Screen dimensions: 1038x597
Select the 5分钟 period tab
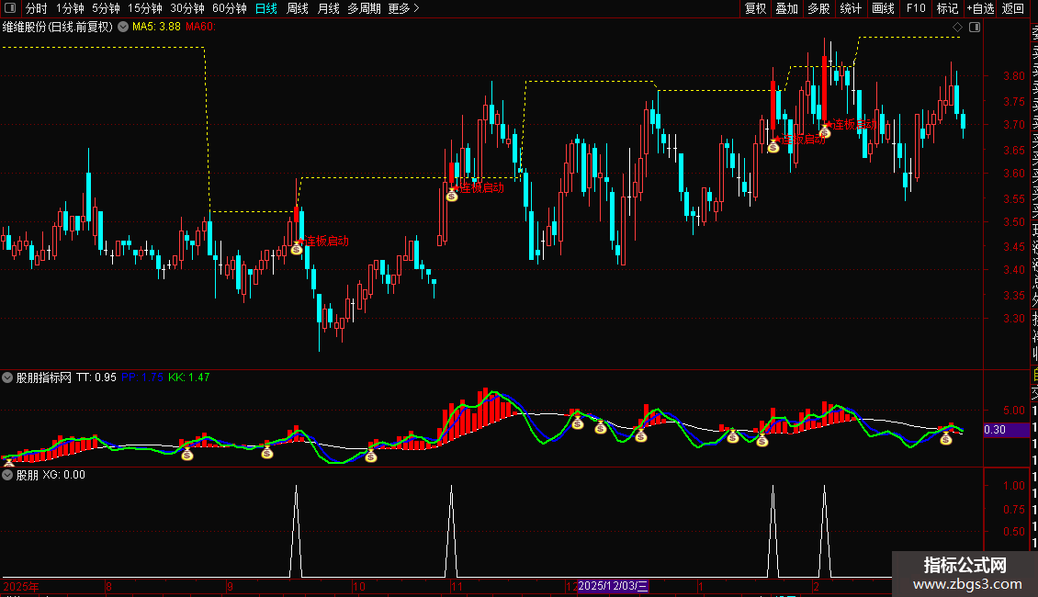click(106, 8)
